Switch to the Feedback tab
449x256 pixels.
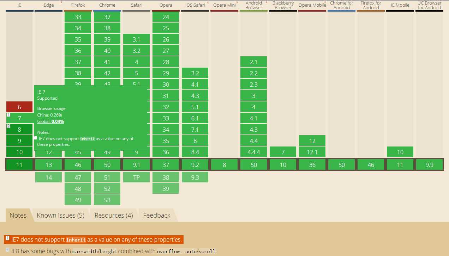pyautogui.click(x=157, y=215)
